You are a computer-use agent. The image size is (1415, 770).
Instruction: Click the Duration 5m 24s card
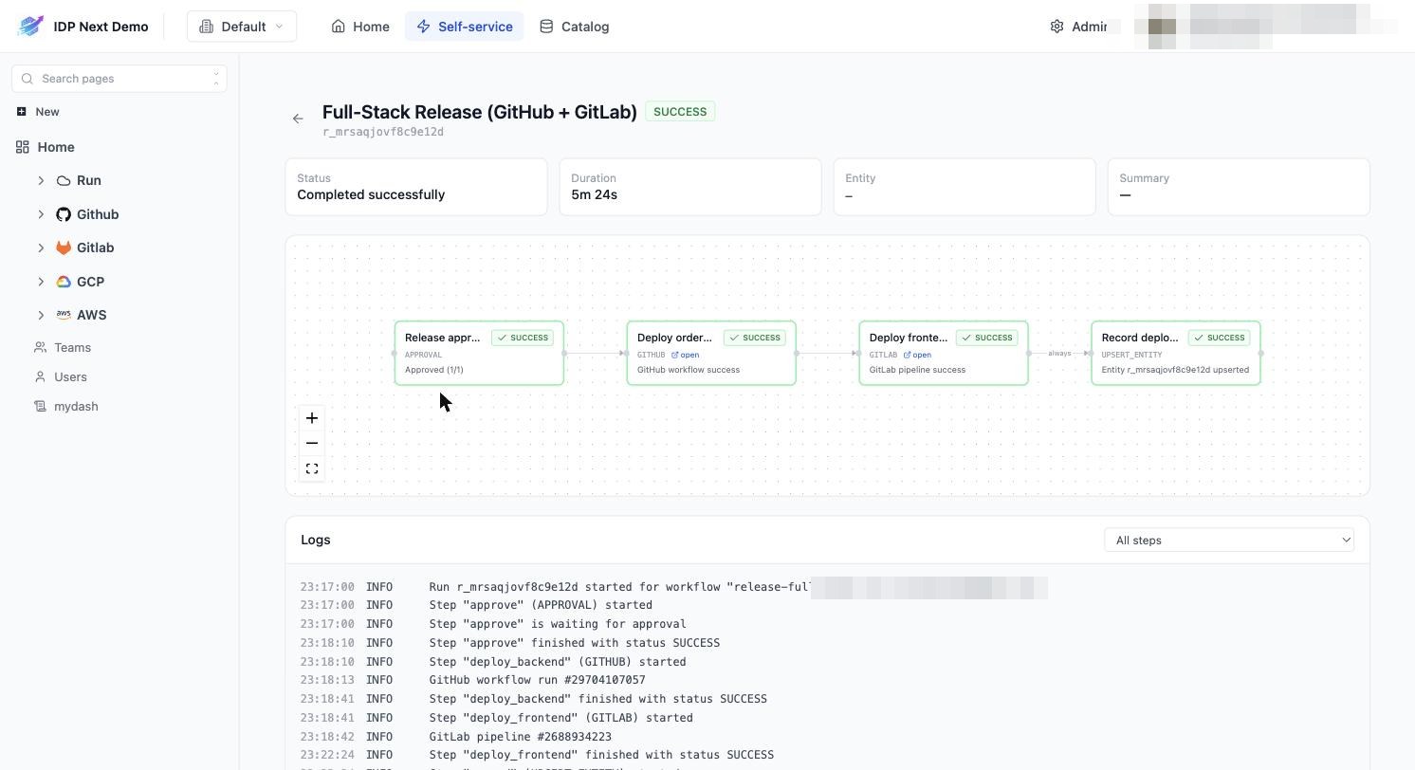click(690, 187)
